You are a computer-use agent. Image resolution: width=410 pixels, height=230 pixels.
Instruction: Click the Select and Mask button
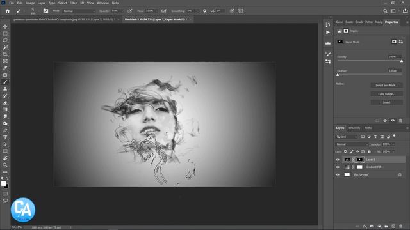(x=386, y=85)
